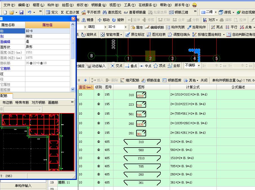Click 原位标注 tool

pyautogui.click(x=135, y=34)
